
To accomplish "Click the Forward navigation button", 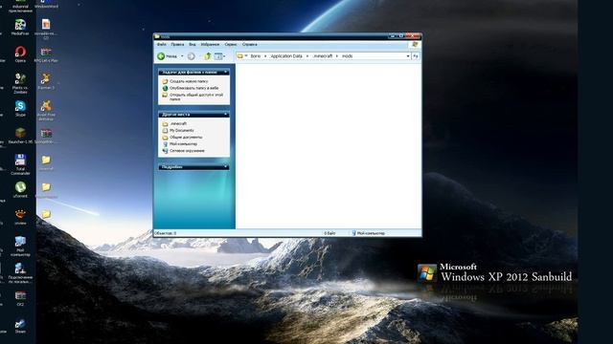I will pyautogui.click(x=192, y=56).
